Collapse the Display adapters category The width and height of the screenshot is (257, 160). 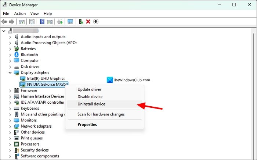10,72
